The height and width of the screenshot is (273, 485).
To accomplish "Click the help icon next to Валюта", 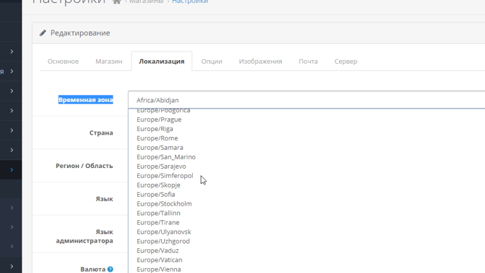I will [x=110, y=269].
